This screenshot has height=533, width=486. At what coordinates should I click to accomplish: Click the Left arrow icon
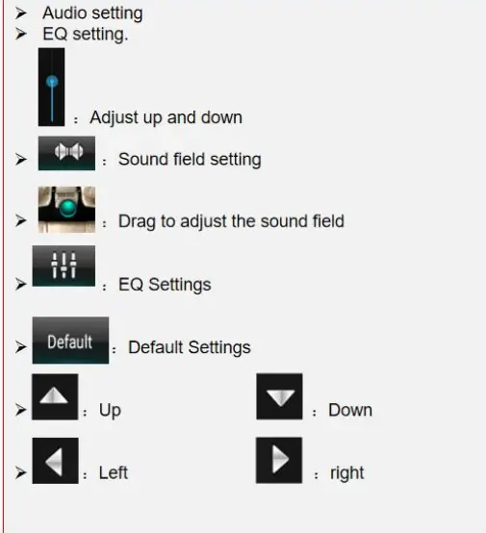point(55,461)
